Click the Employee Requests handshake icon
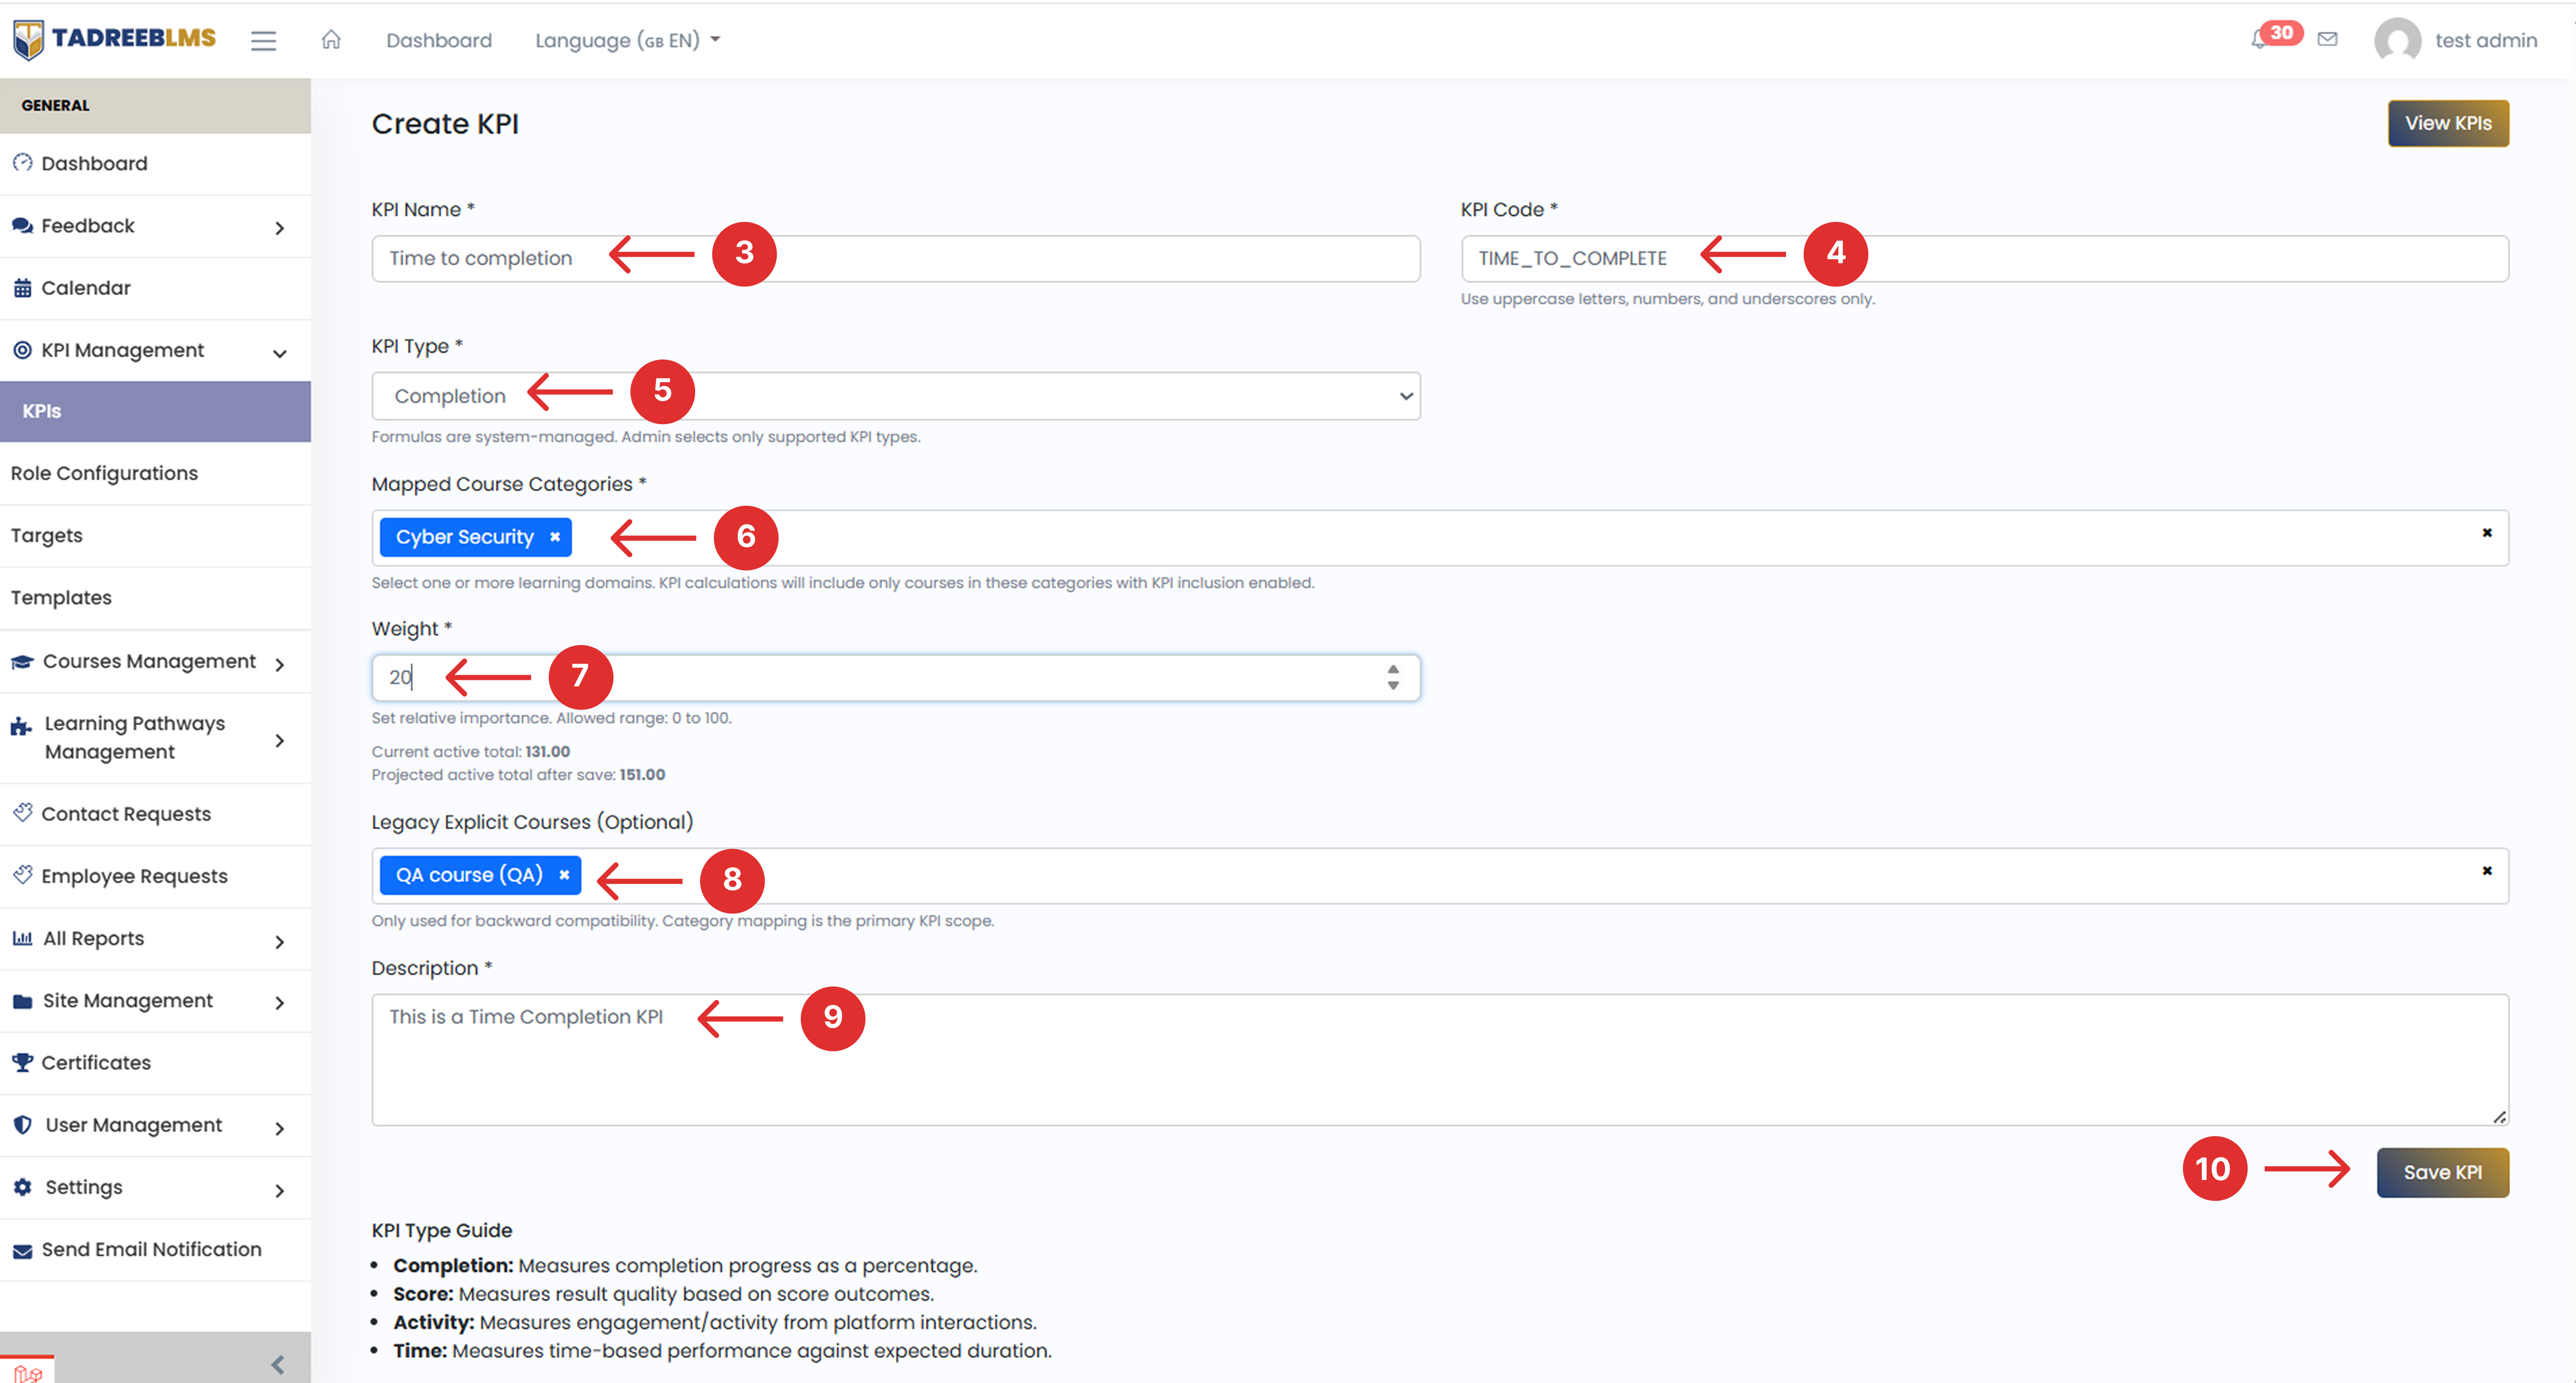 pos(22,874)
